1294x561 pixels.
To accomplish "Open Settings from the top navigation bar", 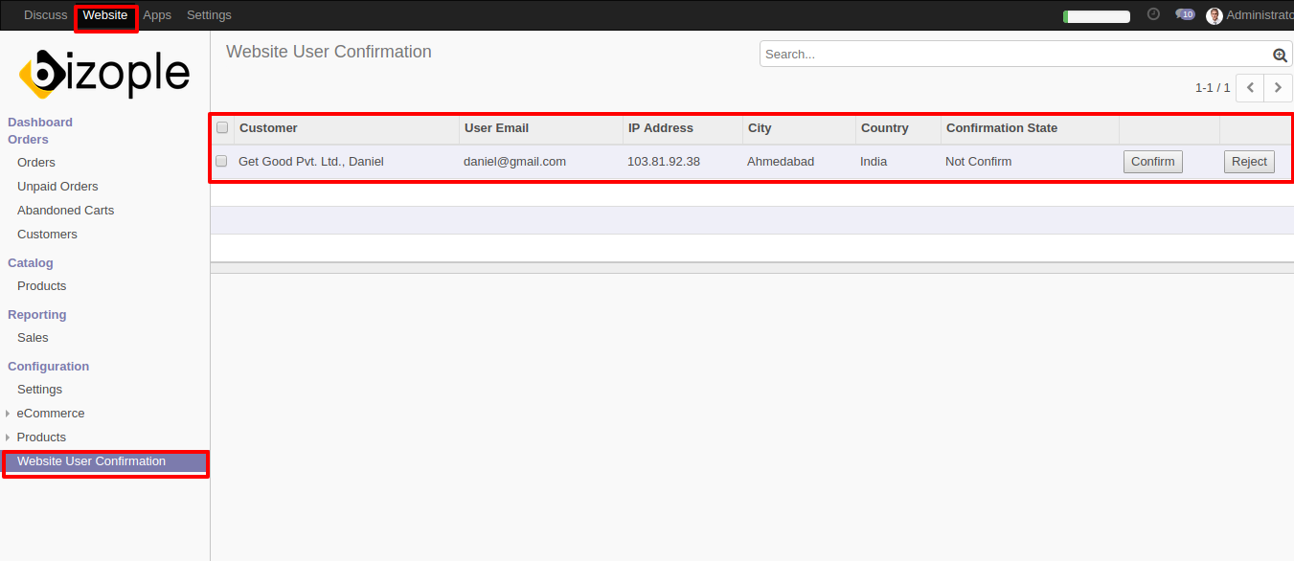I will coord(209,15).
